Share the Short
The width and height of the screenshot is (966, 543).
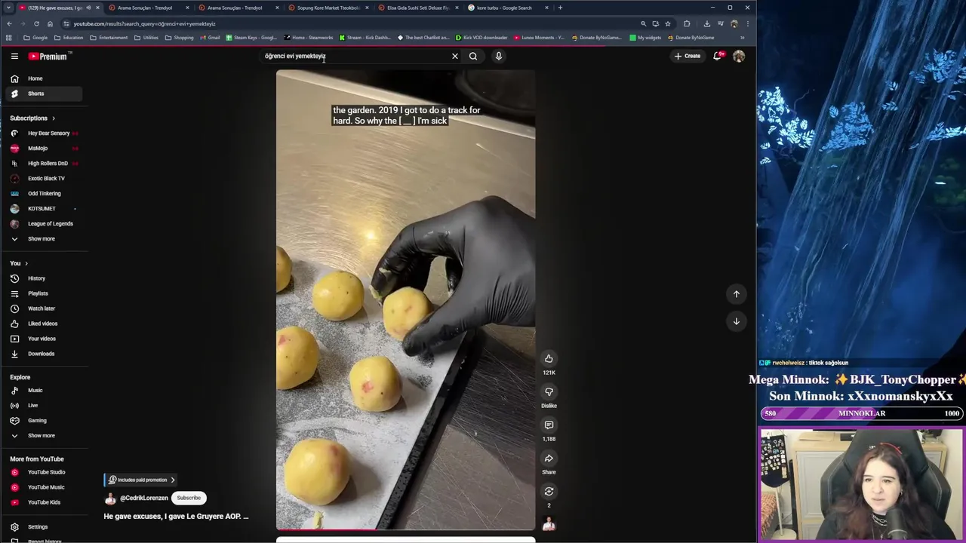(549, 458)
